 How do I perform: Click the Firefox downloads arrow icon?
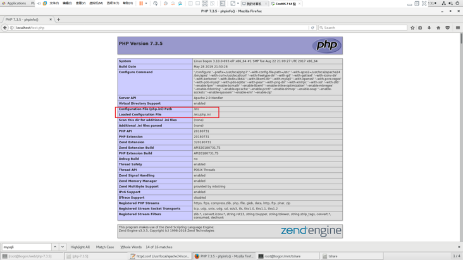(x=429, y=28)
